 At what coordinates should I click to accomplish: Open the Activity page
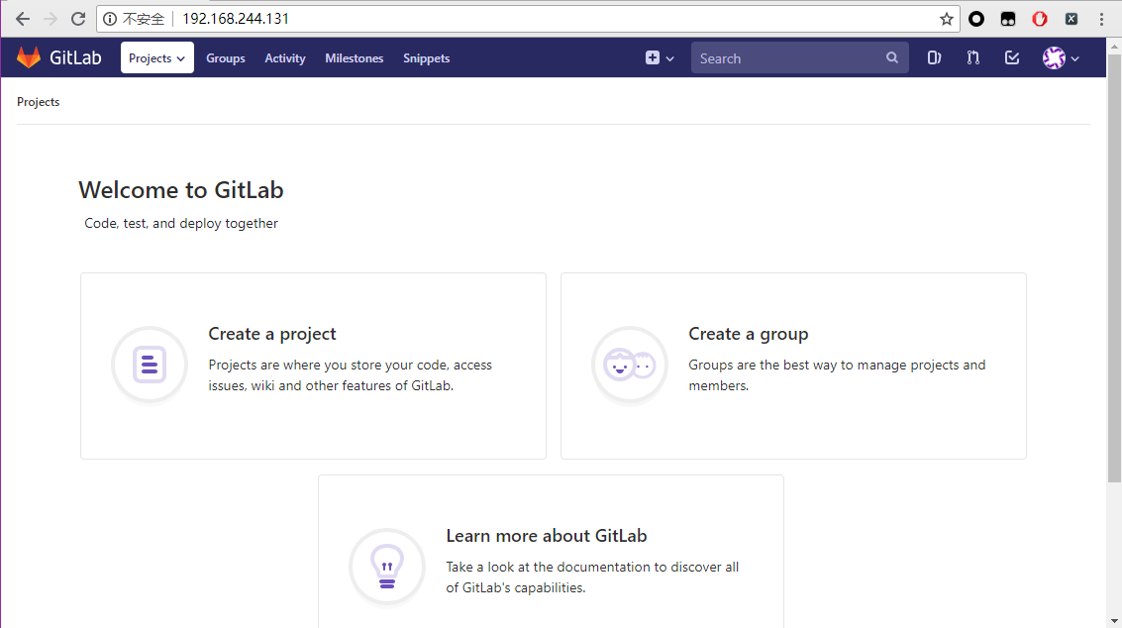[285, 58]
